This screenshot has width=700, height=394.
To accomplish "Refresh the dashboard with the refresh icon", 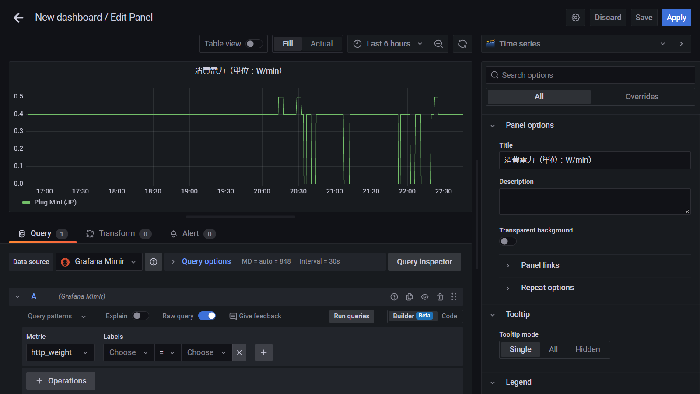I will point(462,44).
